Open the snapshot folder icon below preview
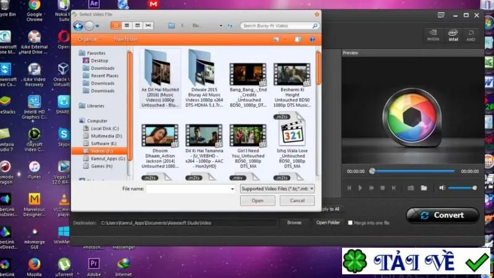Image resolution: width=494 pixels, height=278 pixels. (x=424, y=188)
